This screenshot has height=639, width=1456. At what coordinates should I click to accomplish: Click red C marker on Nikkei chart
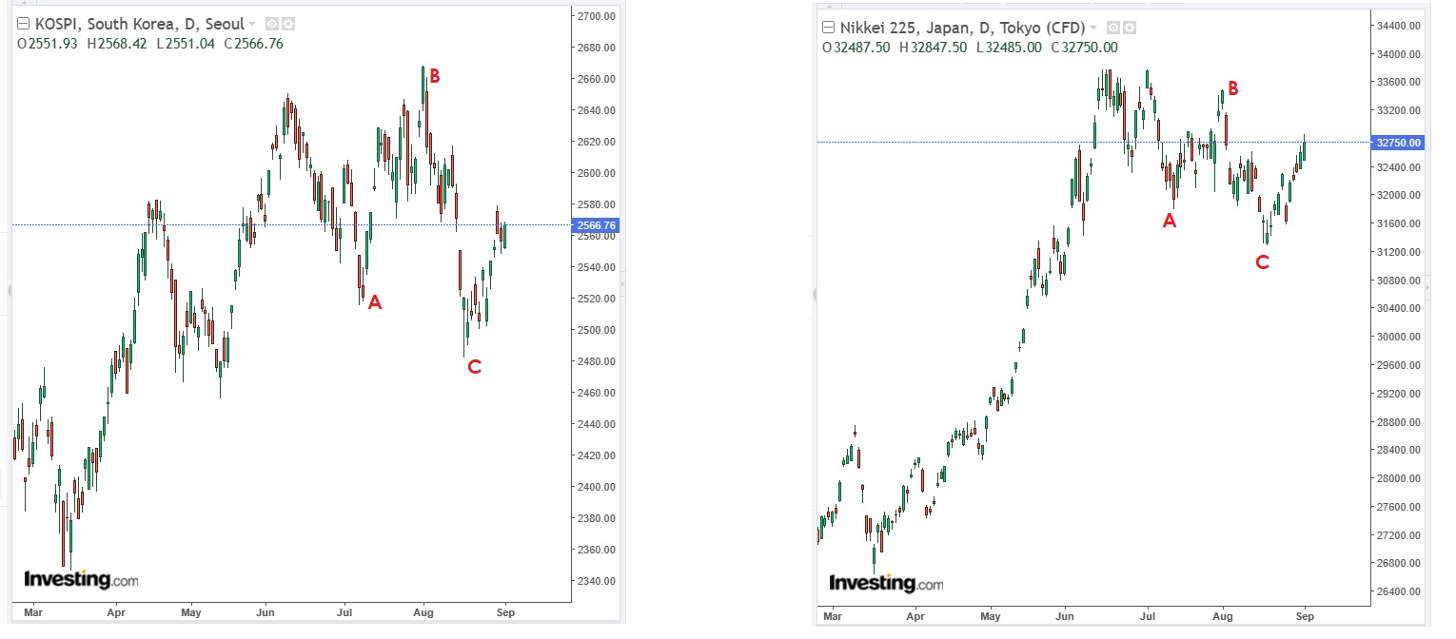(1262, 262)
